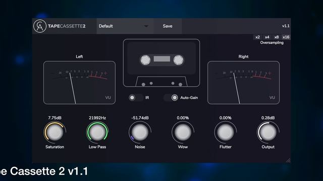The height and width of the screenshot is (181, 323).
Task: Open the Default preset dropdown
Action: coord(125,26)
